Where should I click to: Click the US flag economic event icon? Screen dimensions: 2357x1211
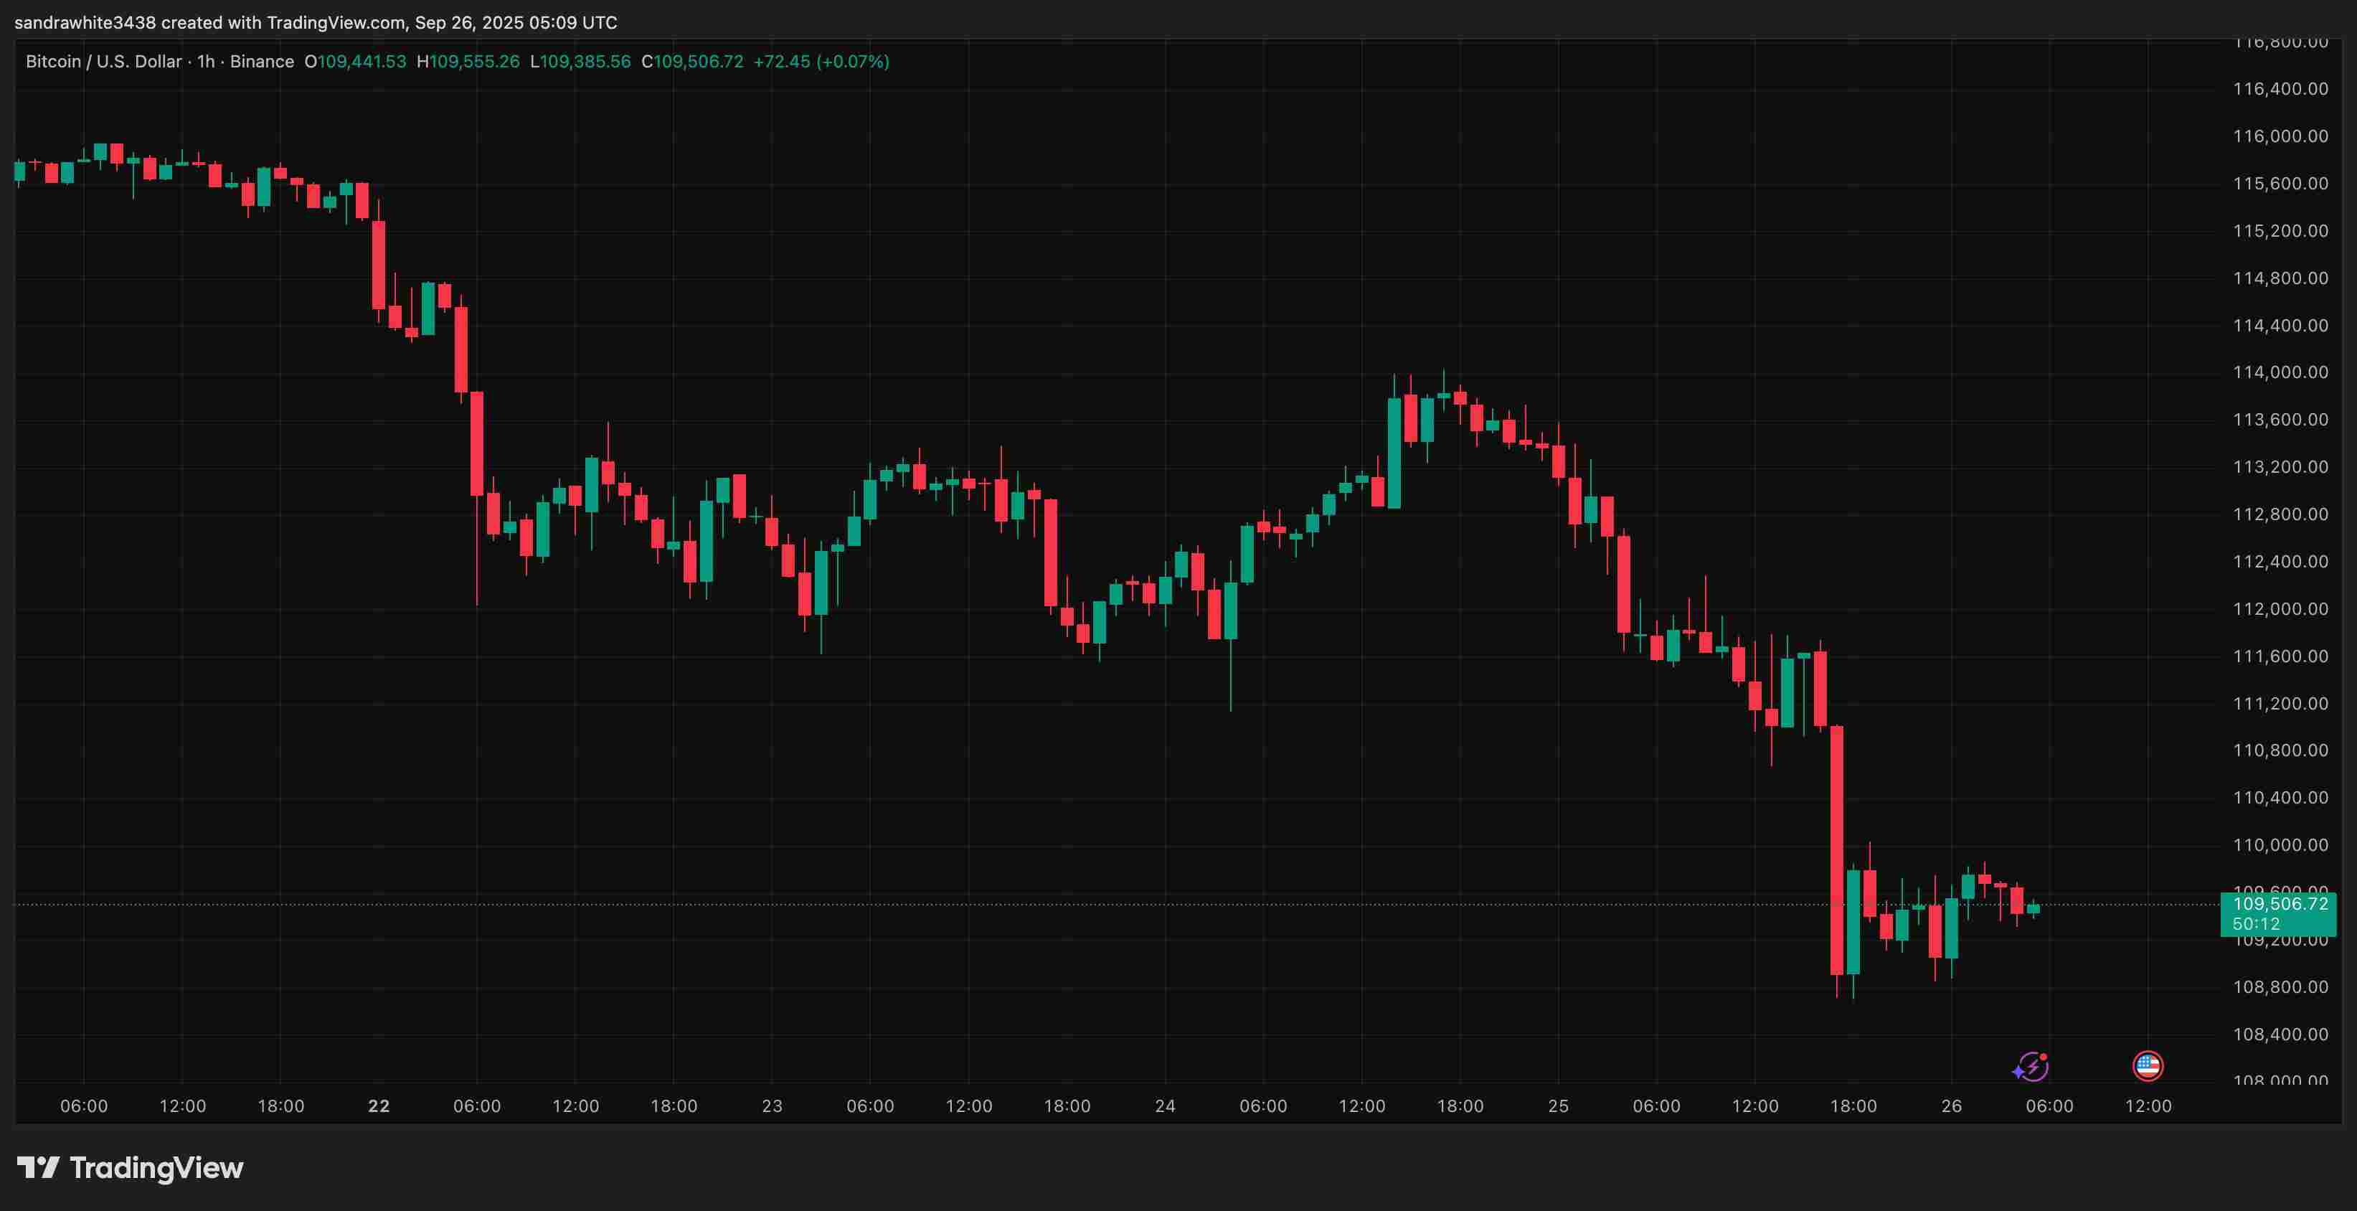pos(2147,1065)
